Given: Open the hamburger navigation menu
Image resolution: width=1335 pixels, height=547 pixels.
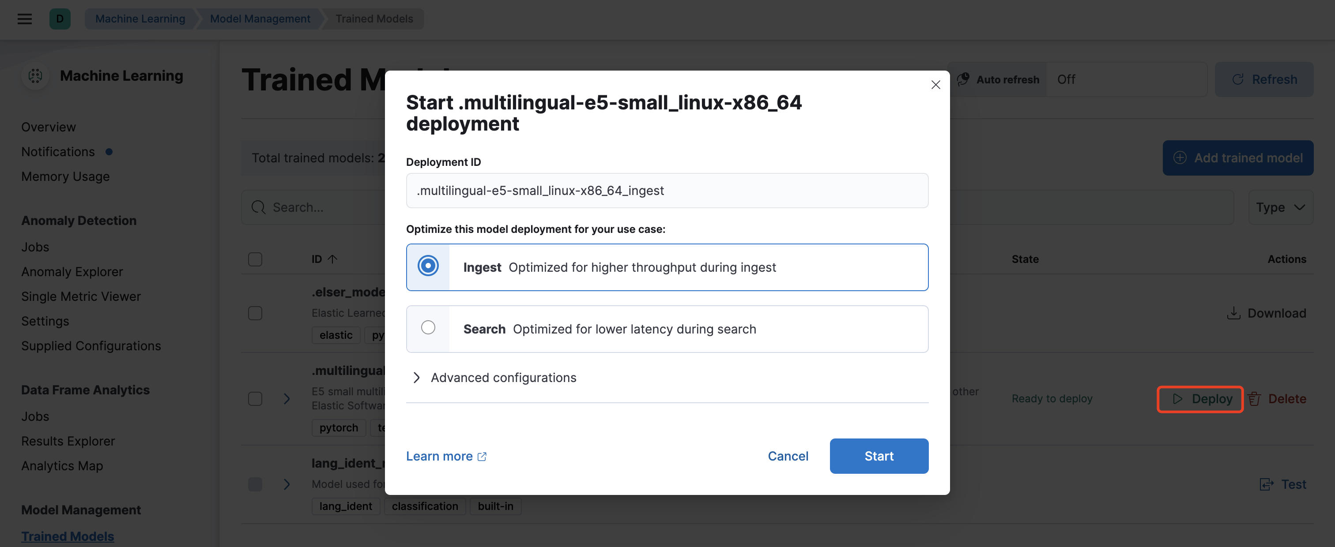Looking at the screenshot, I should point(24,19).
